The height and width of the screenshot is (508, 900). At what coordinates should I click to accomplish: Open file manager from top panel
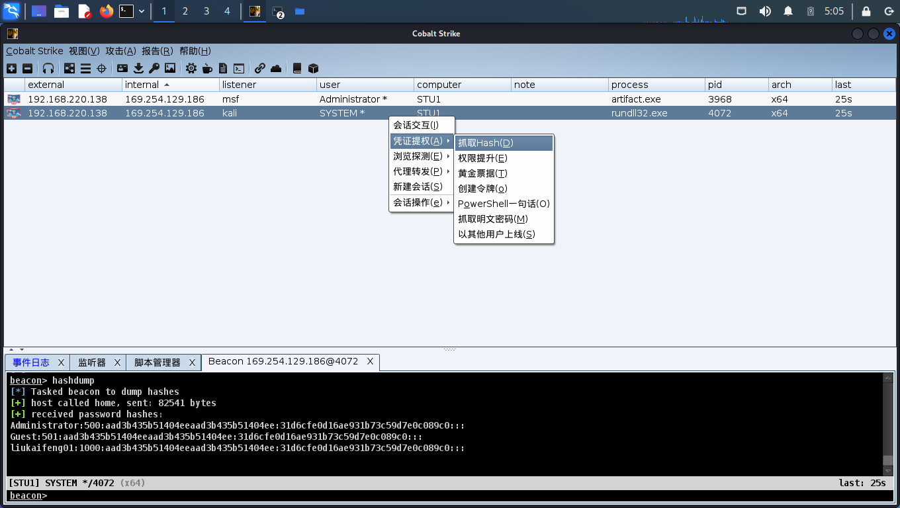point(62,11)
